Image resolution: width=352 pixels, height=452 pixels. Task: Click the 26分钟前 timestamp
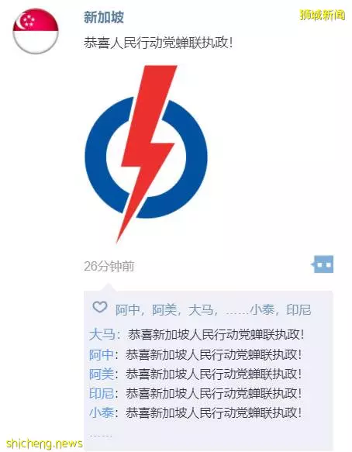pyautogui.click(x=109, y=266)
